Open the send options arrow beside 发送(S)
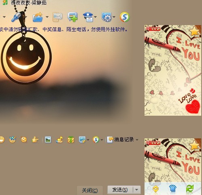 click(x=137, y=190)
